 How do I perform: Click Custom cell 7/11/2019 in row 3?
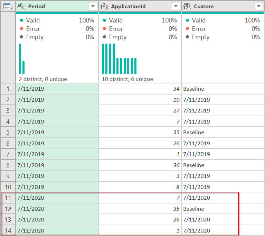pos(223,110)
